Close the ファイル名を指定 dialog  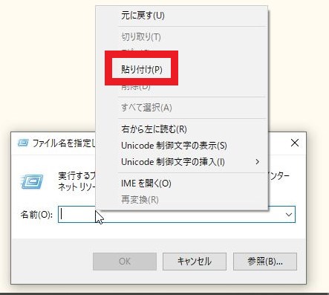(295, 143)
